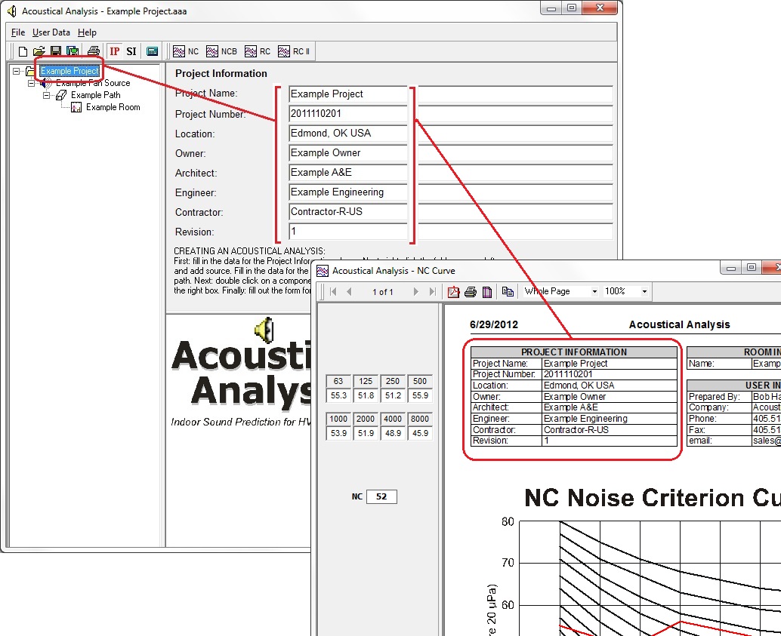Viewport: 781px width, 636px height.
Task: Click the Owner field
Action: tap(451, 153)
